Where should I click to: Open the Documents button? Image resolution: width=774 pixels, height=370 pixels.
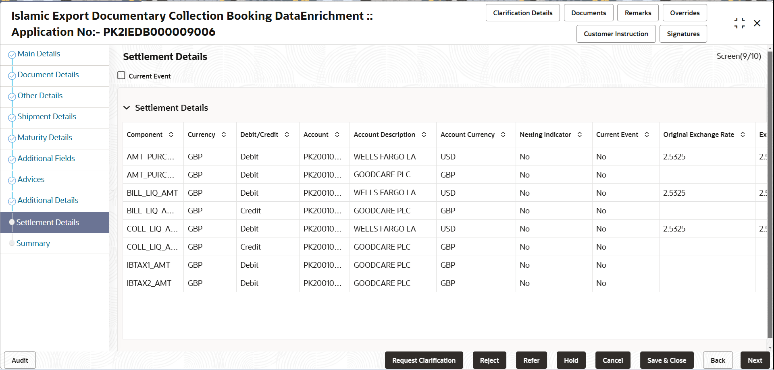[589, 13]
